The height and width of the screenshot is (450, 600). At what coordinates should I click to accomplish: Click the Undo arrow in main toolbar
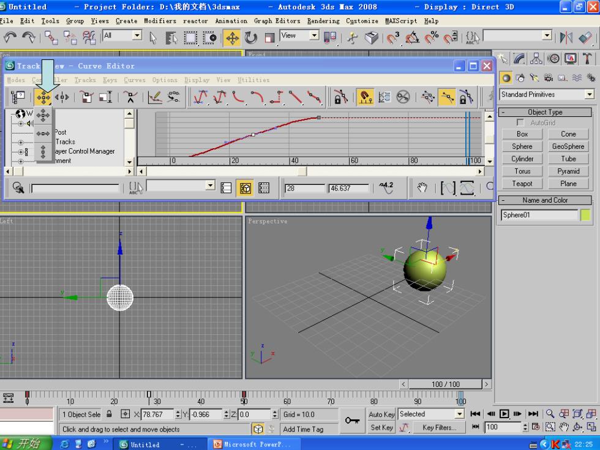click(x=10, y=37)
